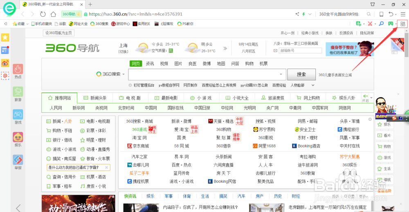Click the red scissors screenshot icon
This screenshot has width=409, height=212.
point(370,24)
